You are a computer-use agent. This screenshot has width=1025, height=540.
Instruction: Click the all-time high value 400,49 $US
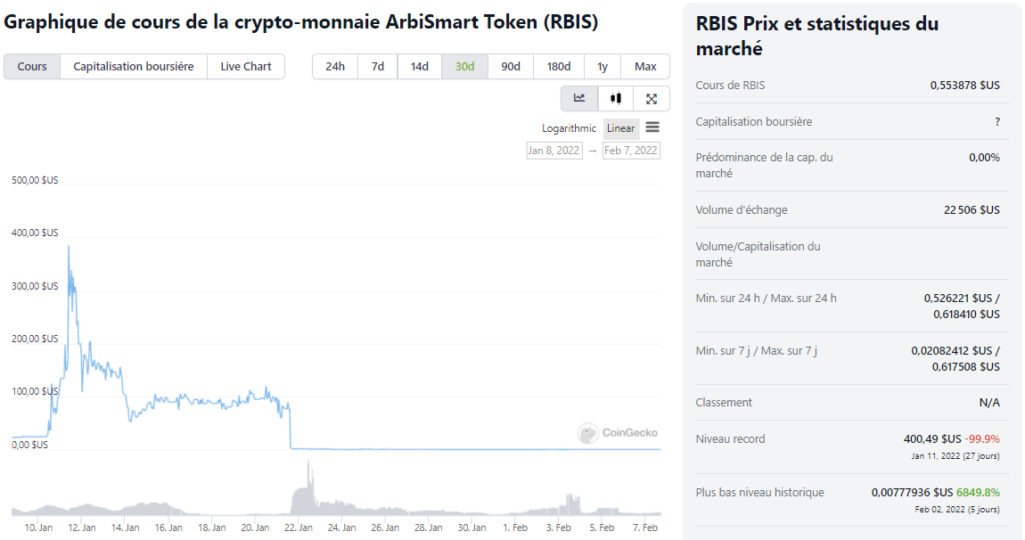[x=932, y=438]
